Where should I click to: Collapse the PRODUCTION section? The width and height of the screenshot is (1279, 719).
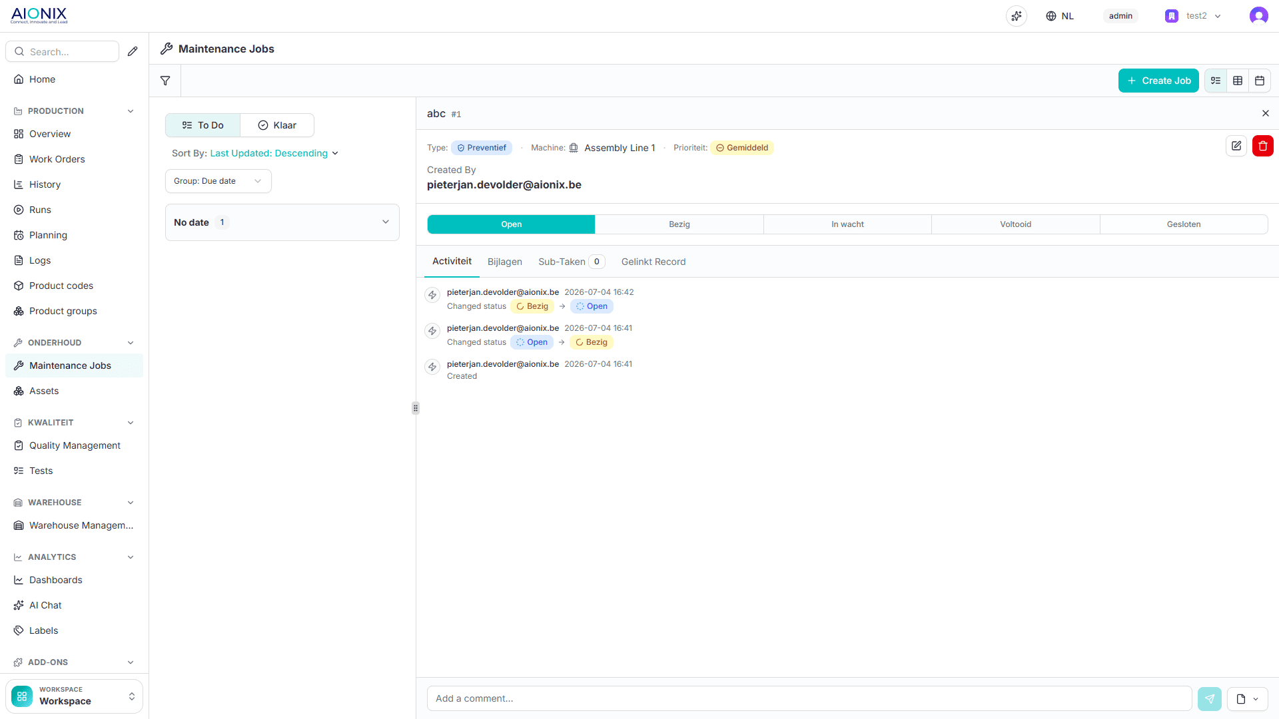(131, 111)
